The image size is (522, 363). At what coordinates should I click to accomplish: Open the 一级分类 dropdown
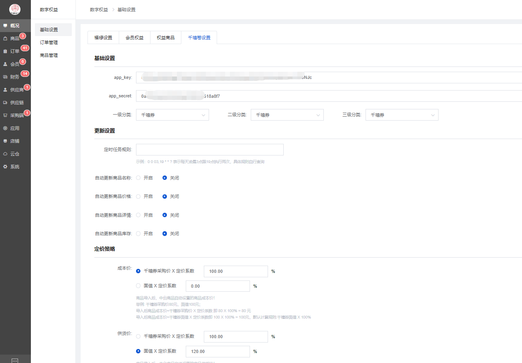173,115
